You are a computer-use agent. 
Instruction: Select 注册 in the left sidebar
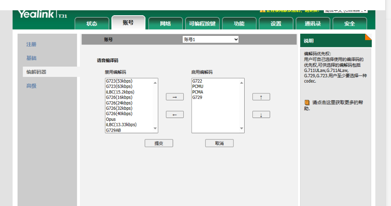[x=31, y=44]
